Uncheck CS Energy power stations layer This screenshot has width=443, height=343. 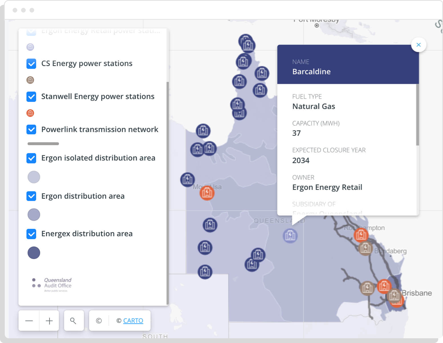click(31, 63)
